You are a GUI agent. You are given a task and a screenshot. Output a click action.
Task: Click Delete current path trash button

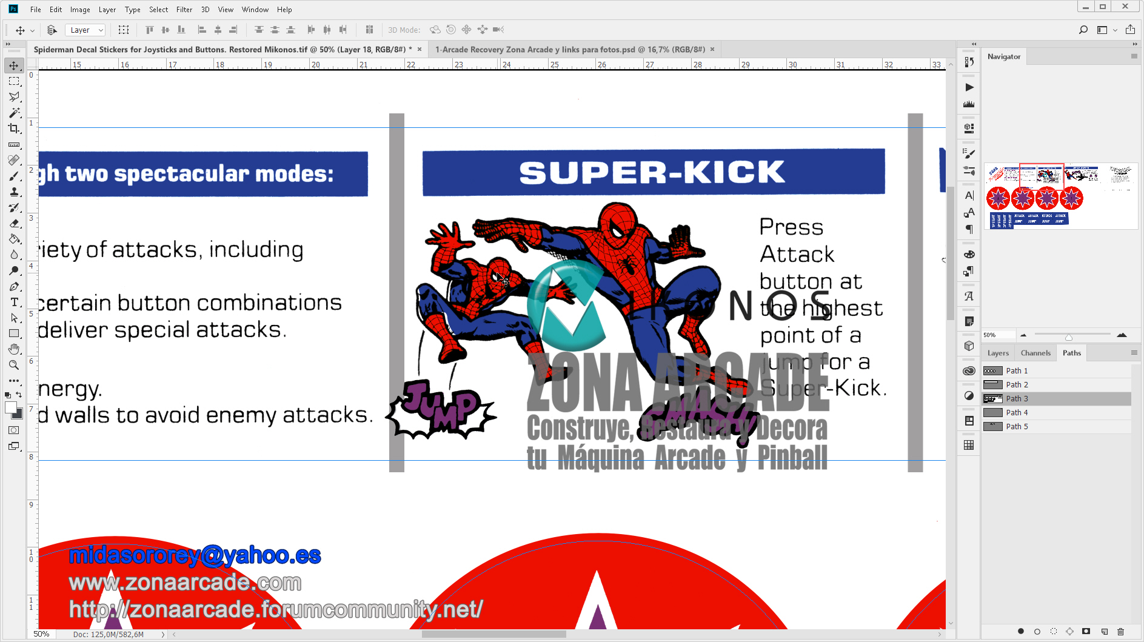click(1120, 631)
